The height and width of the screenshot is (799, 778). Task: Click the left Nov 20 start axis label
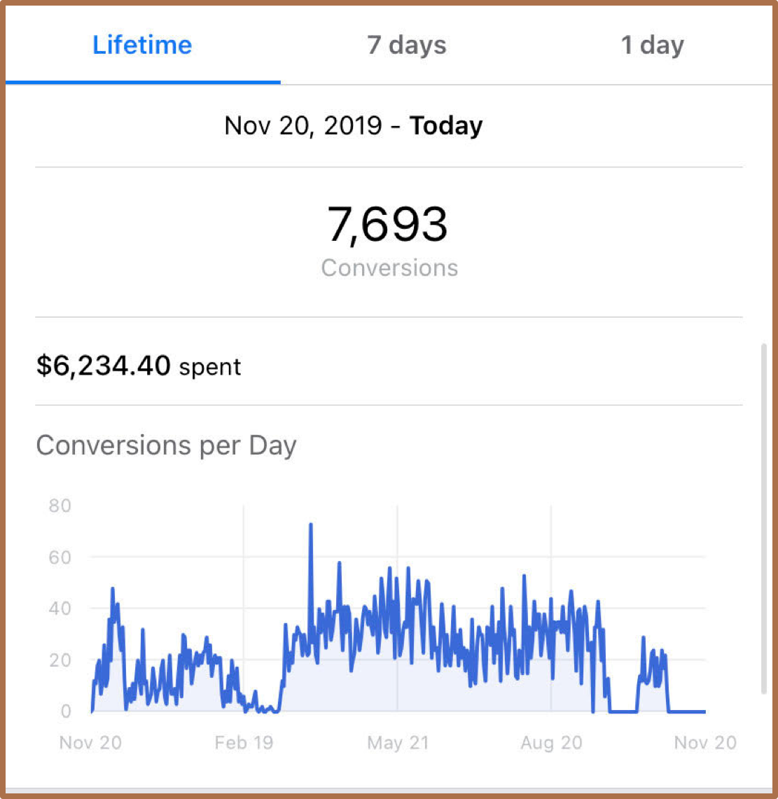pos(90,742)
